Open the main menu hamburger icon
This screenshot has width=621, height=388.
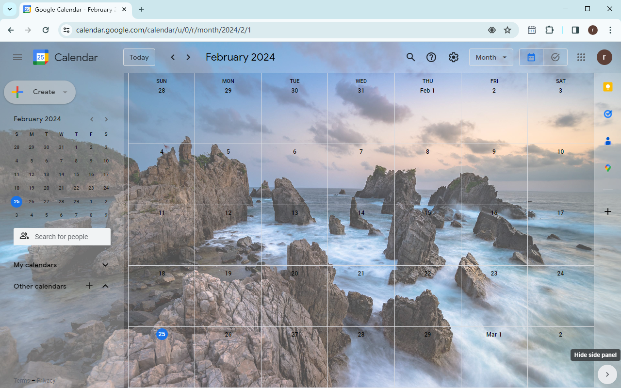click(17, 57)
